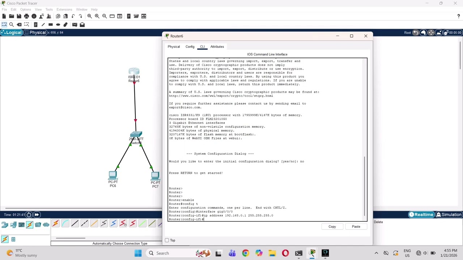Reset workspace zoom level
Image resolution: width=463 pixels, height=260 pixels.
[x=97, y=16]
